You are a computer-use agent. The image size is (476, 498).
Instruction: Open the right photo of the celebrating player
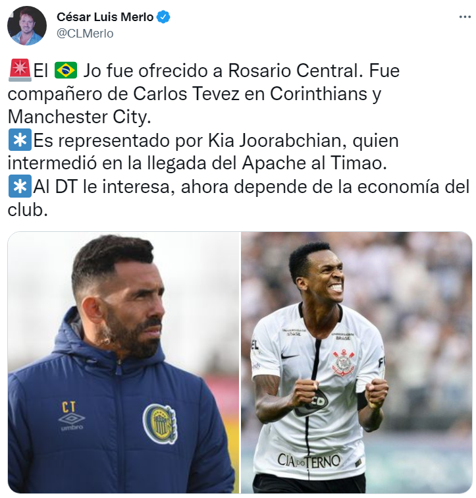point(356,362)
